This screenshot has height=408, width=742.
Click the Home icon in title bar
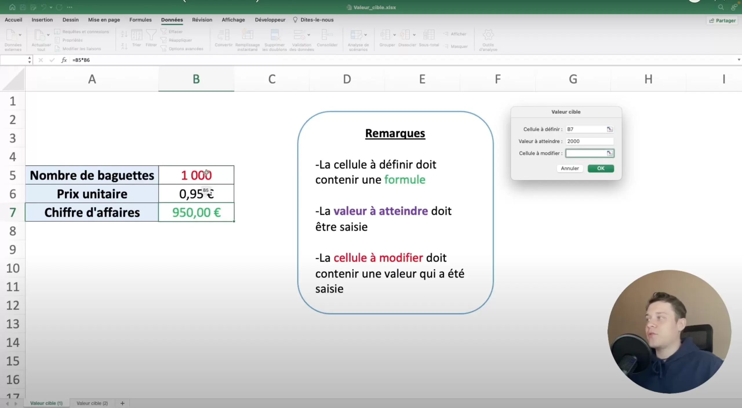click(12, 7)
